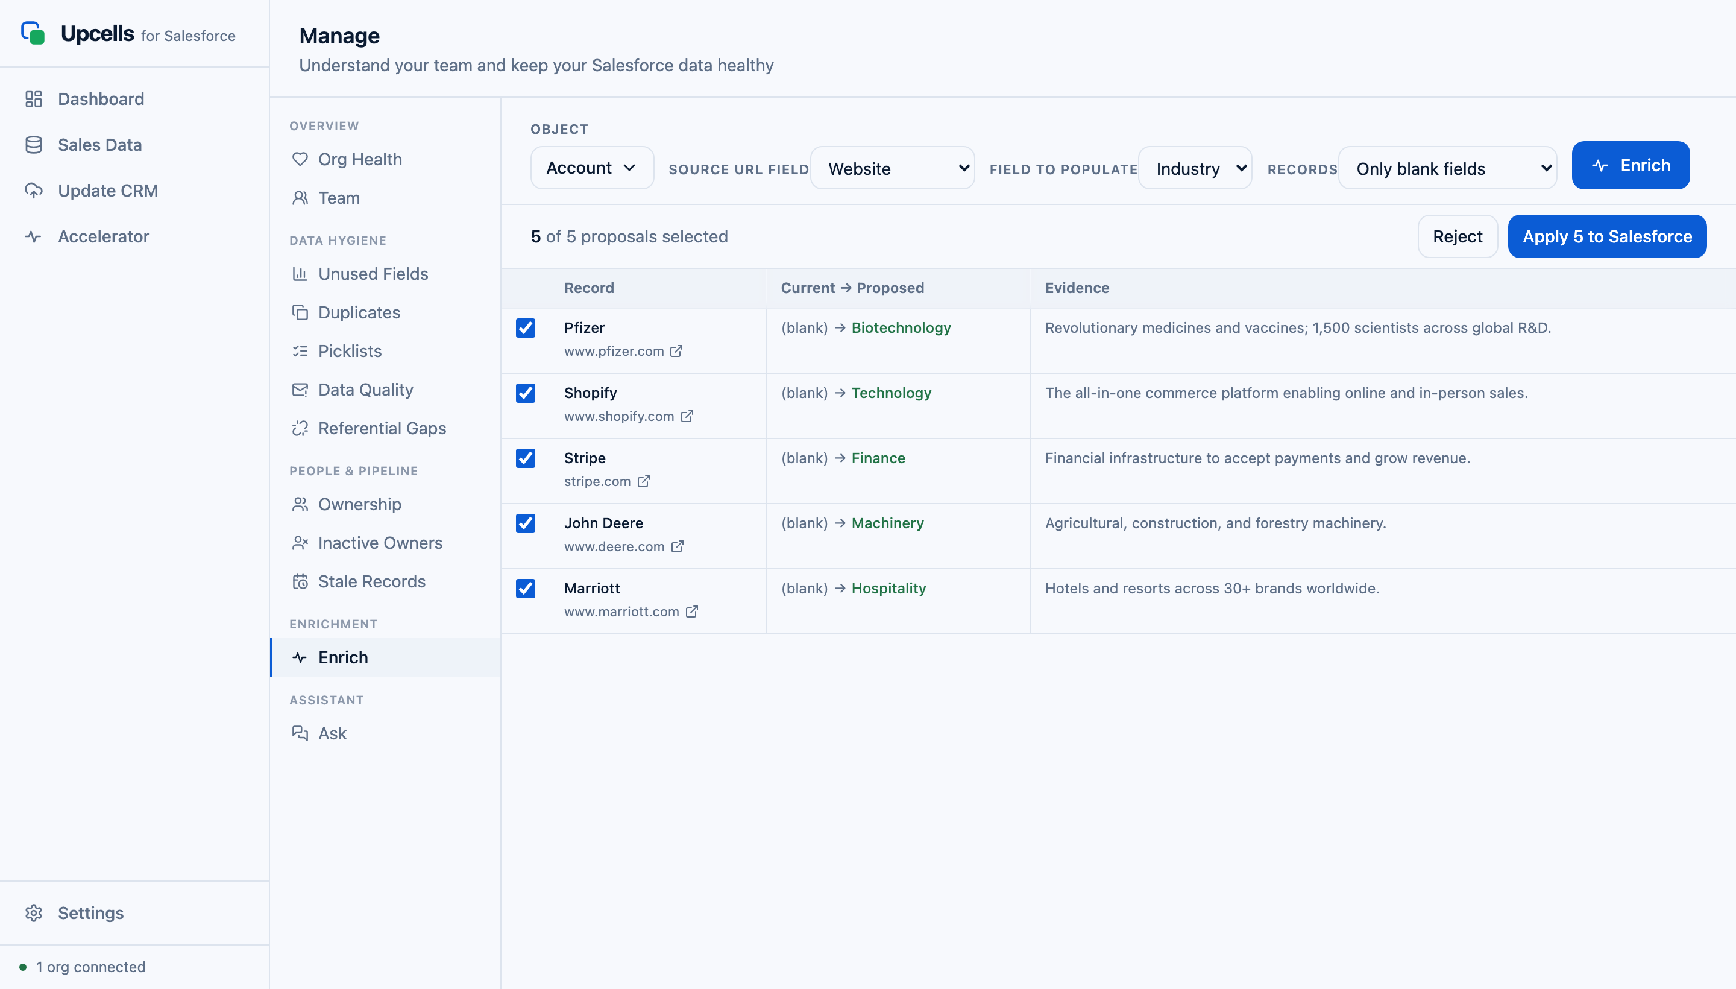Click the Upcells logo icon
Screen dimensions: 1736x989
tap(33, 33)
